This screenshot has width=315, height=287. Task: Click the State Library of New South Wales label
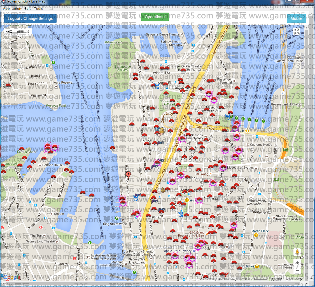click(288, 218)
